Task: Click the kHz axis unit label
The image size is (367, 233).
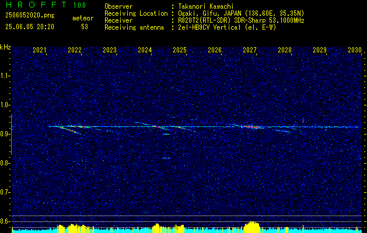Action: tap(5, 47)
